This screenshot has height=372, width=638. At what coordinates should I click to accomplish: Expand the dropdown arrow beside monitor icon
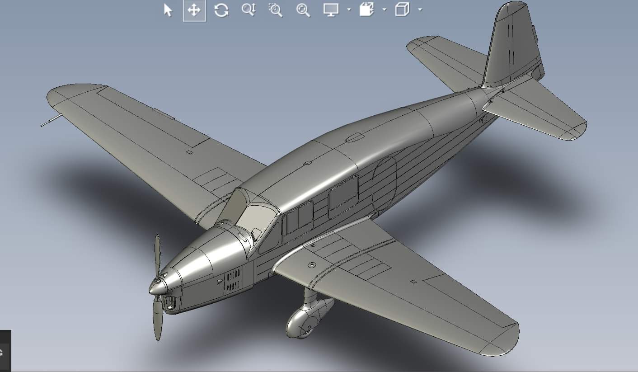[349, 9]
